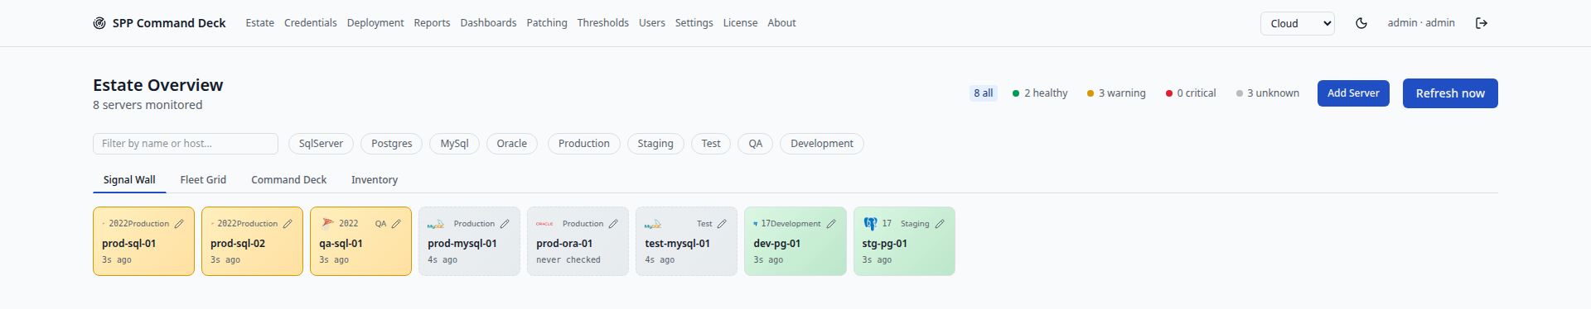This screenshot has height=309, width=1591.
Task: Toggle the QA filter chip
Action: point(756,144)
